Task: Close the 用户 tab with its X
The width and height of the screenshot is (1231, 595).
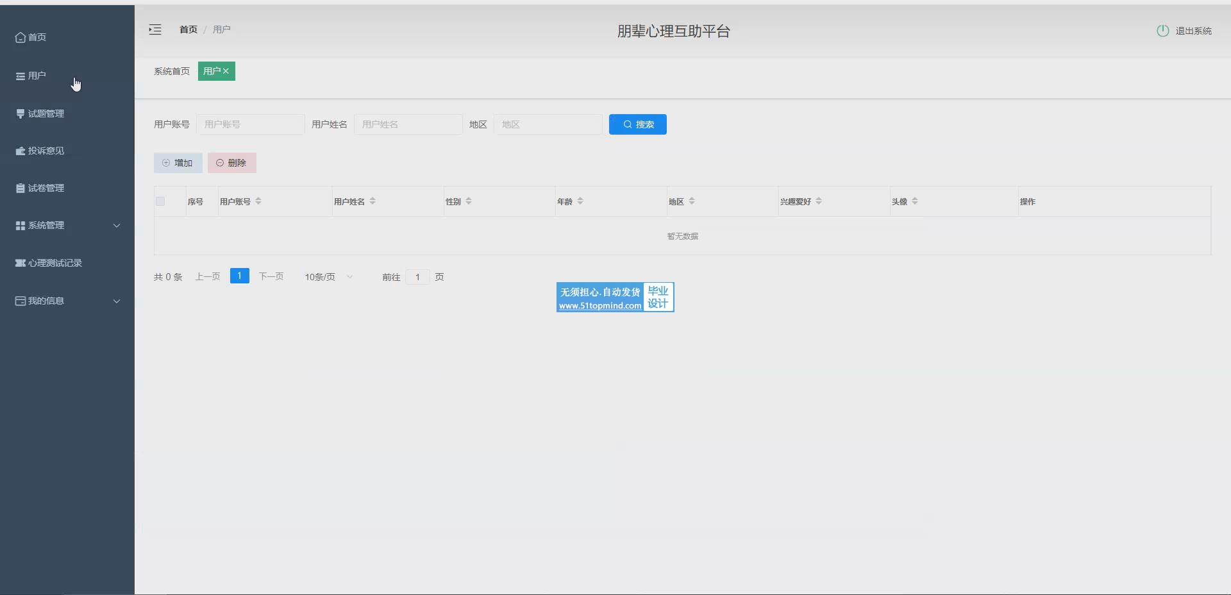Action: click(226, 71)
